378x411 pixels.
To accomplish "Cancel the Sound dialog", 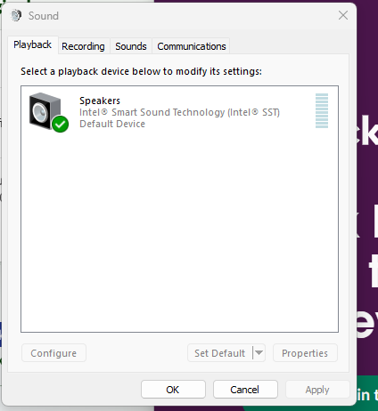I will click(245, 390).
